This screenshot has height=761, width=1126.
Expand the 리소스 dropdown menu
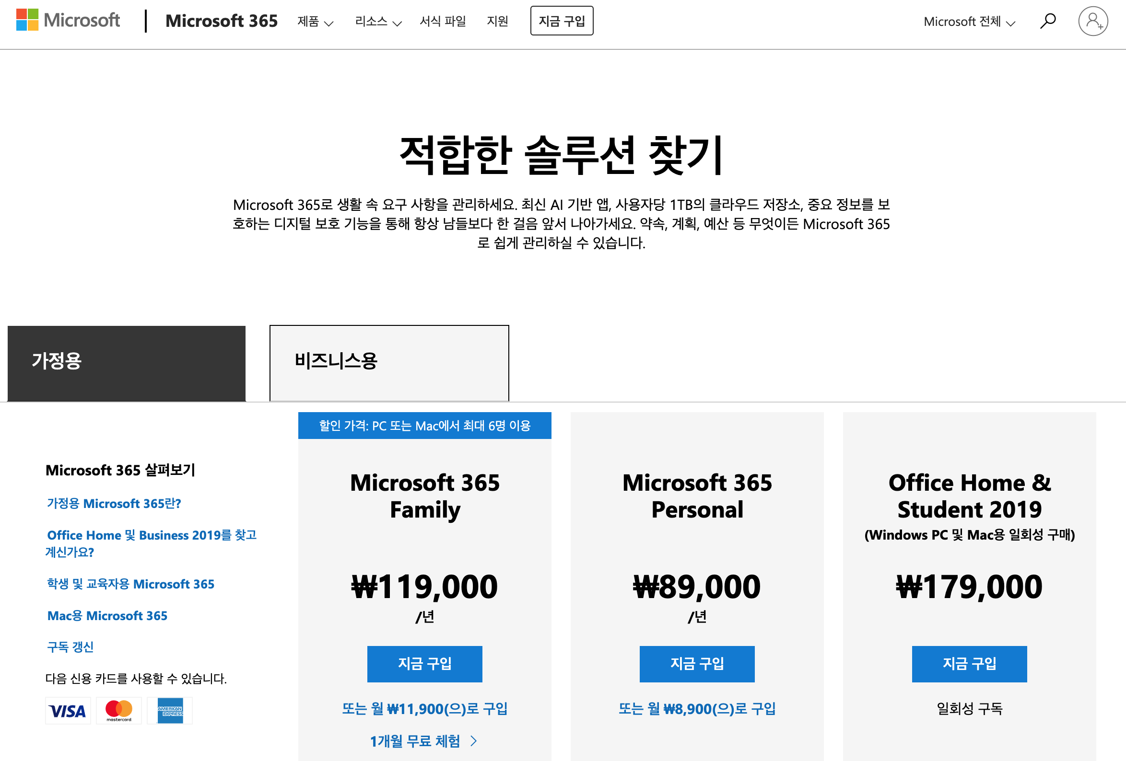pyautogui.click(x=378, y=21)
